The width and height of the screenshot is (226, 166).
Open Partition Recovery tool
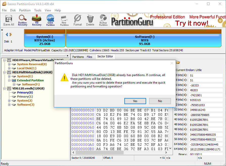[22, 20]
